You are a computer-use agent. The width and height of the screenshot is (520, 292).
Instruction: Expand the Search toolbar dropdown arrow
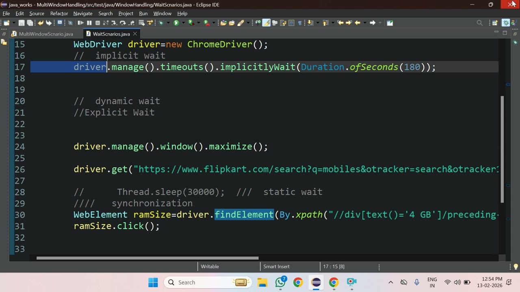248,23
